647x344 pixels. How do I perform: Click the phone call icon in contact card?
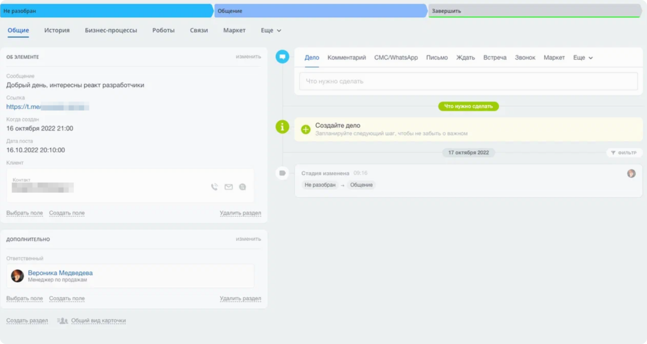214,187
